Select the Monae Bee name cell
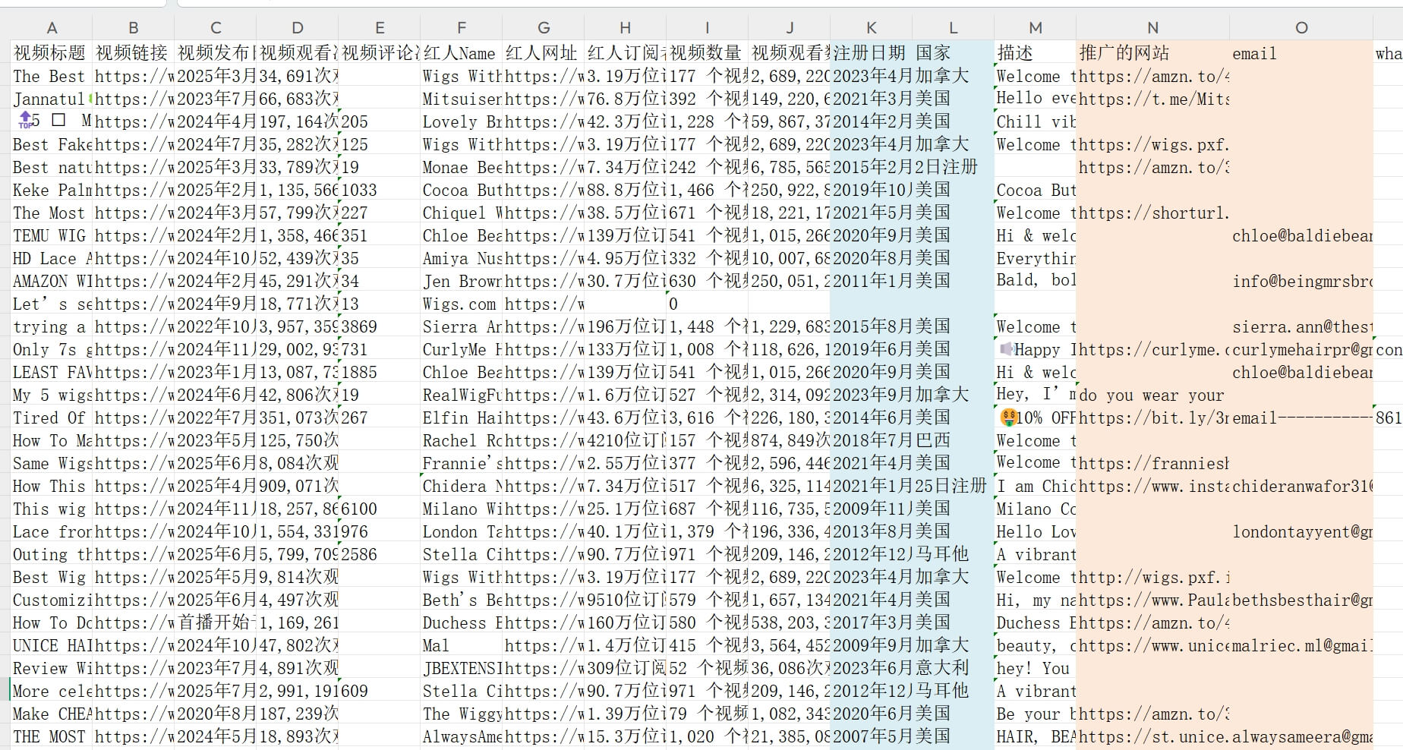The width and height of the screenshot is (1403, 750). tap(462, 167)
